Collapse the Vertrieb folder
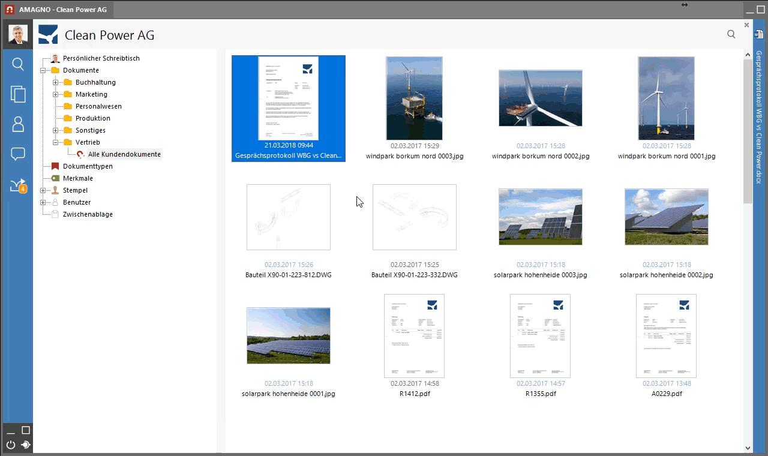The width and height of the screenshot is (768, 456). point(55,142)
